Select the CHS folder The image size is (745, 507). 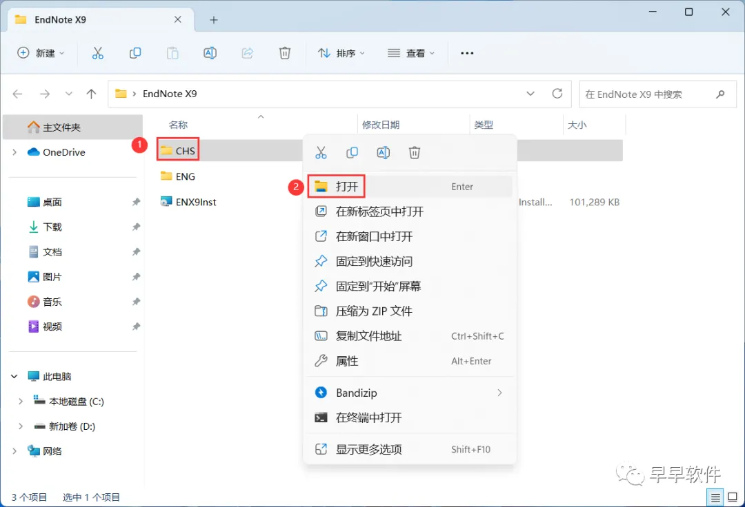coord(178,151)
